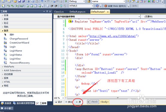Open Toolbox window position dropdown arrow
This screenshot has height=112, width=166.
(x=44, y=11)
